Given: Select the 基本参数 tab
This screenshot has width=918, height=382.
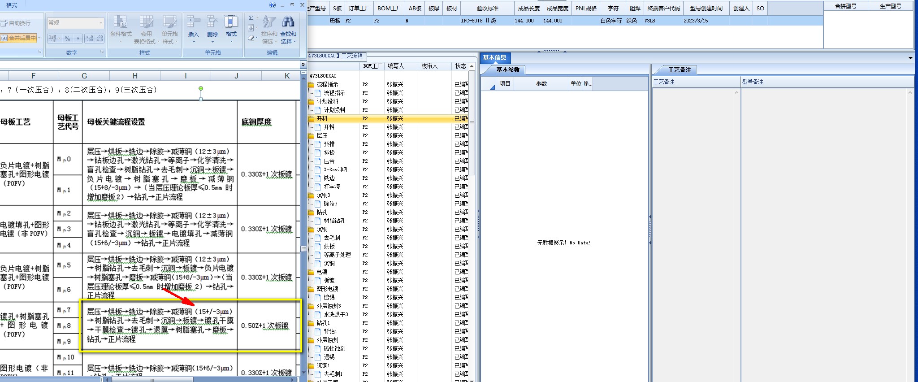Looking at the screenshot, I should (x=507, y=69).
